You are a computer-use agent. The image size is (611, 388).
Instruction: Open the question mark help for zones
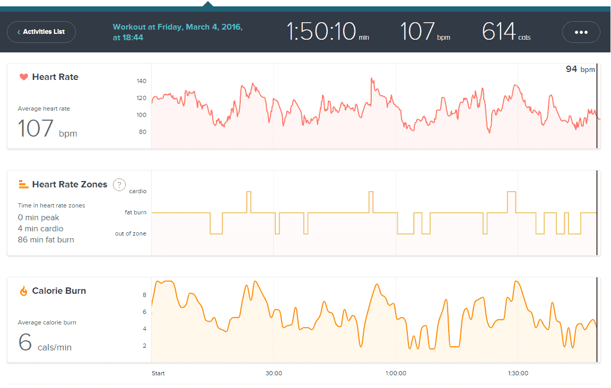click(119, 185)
